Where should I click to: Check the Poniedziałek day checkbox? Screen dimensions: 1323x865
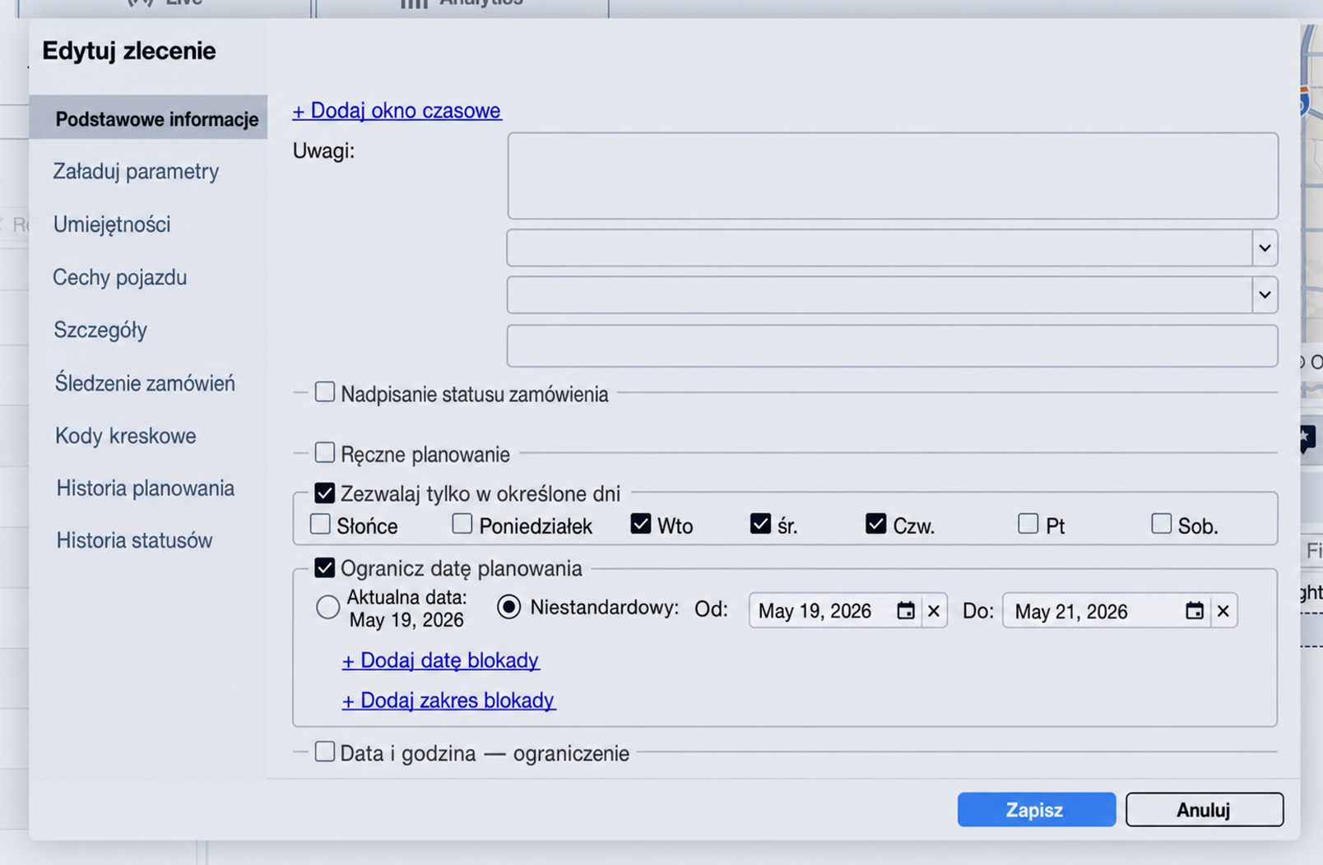tap(462, 524)
